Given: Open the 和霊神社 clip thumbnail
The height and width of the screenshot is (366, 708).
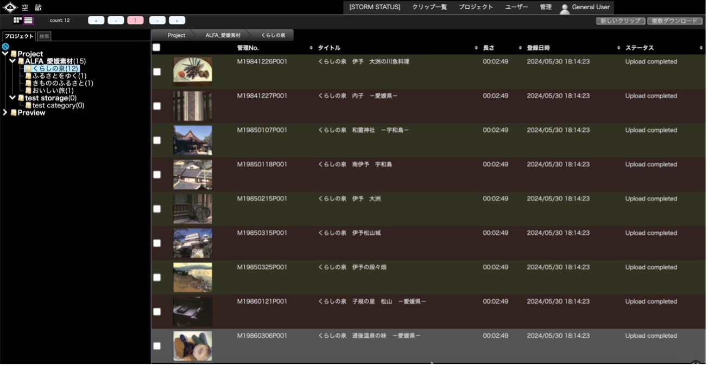Looking at the screenshot, I should 193,140.
